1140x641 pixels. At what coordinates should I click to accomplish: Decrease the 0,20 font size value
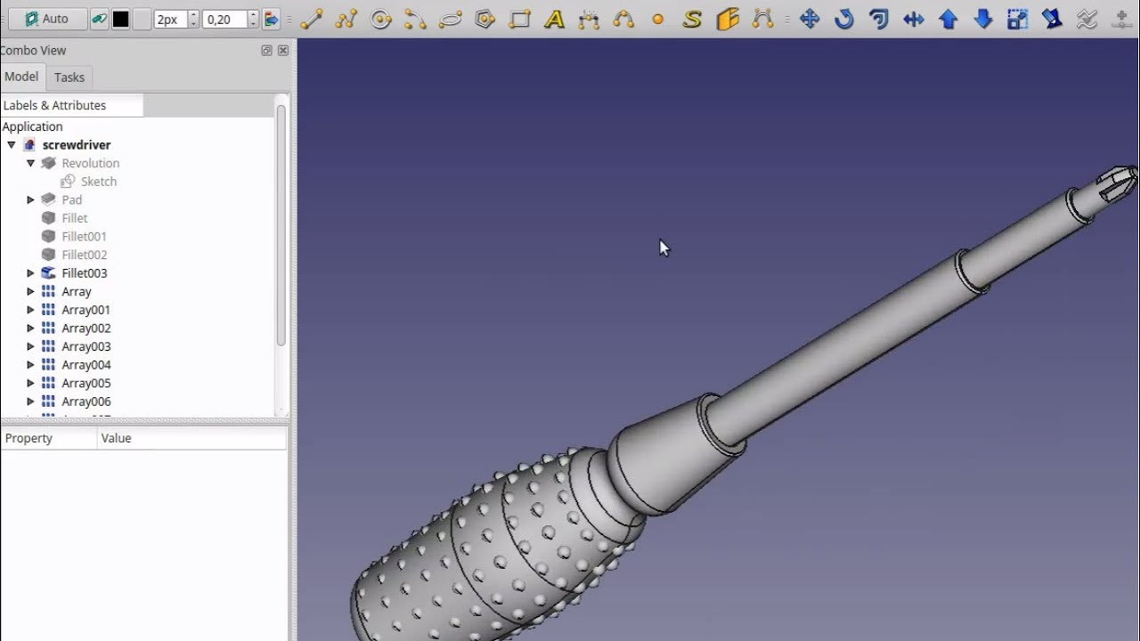(254, 24)
